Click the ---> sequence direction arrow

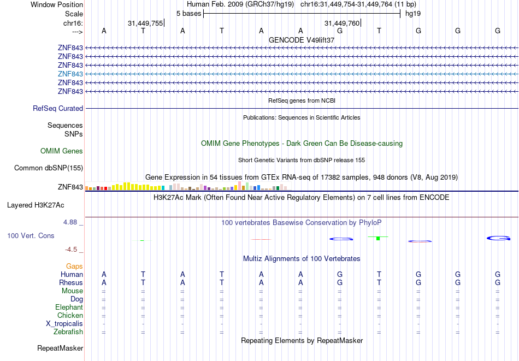(x=78, y=32)
